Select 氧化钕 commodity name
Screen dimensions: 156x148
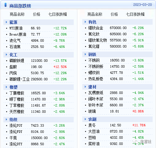pyautogui.click(x=94, y=34)
